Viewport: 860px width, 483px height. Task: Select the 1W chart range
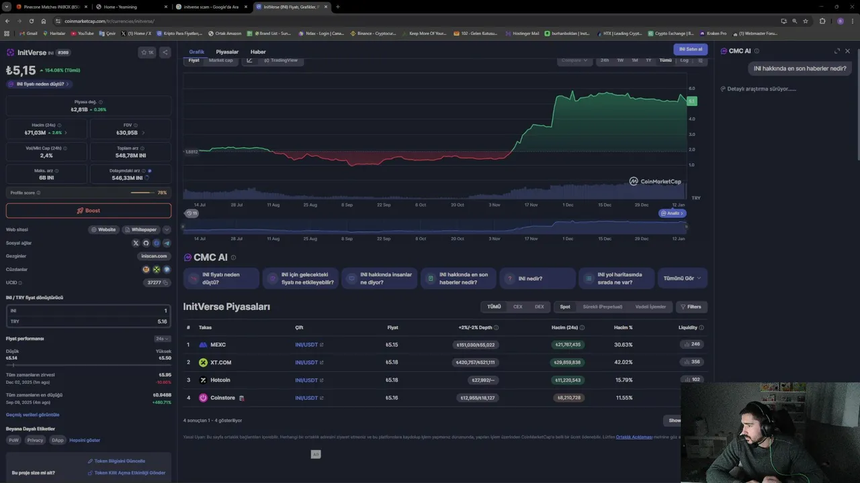[x=620, y=60]
